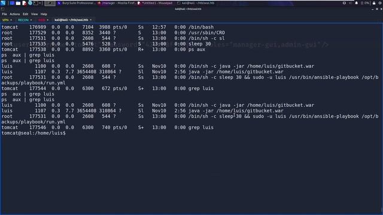Close the terminal window
This screenshot has height=215, width=383.
tap(381, 9)
